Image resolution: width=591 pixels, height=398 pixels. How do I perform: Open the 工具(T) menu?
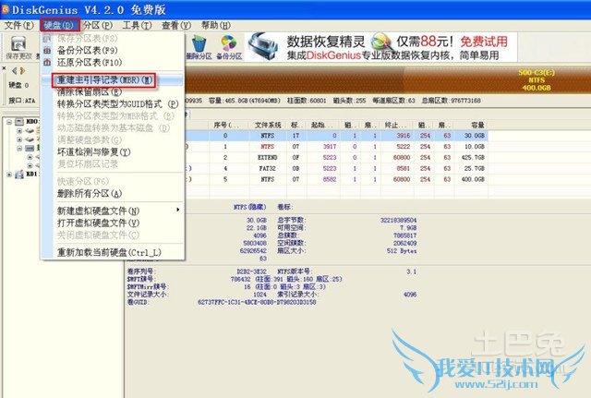(x=137, y=25)
